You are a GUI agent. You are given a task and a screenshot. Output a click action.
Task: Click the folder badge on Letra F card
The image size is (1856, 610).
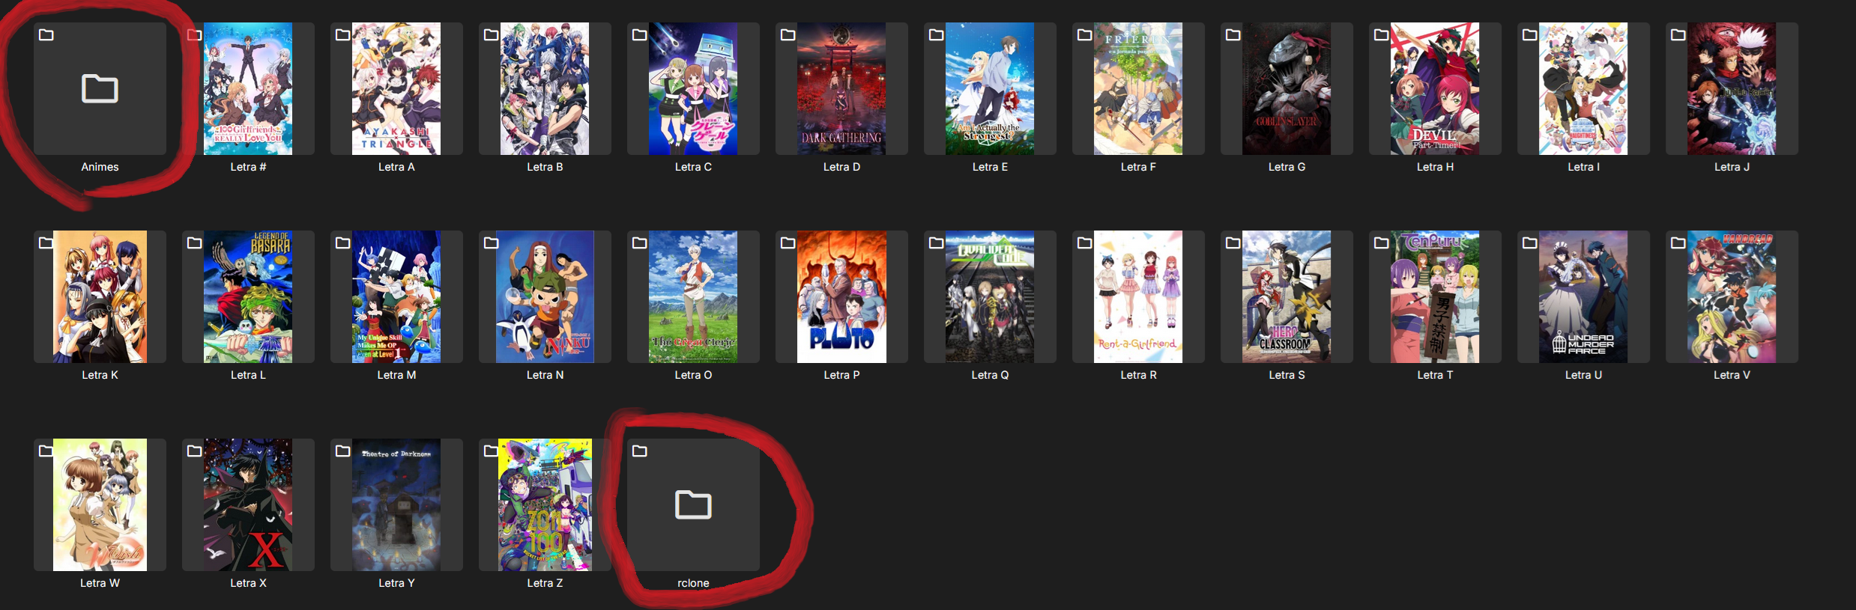point(1084,34)
